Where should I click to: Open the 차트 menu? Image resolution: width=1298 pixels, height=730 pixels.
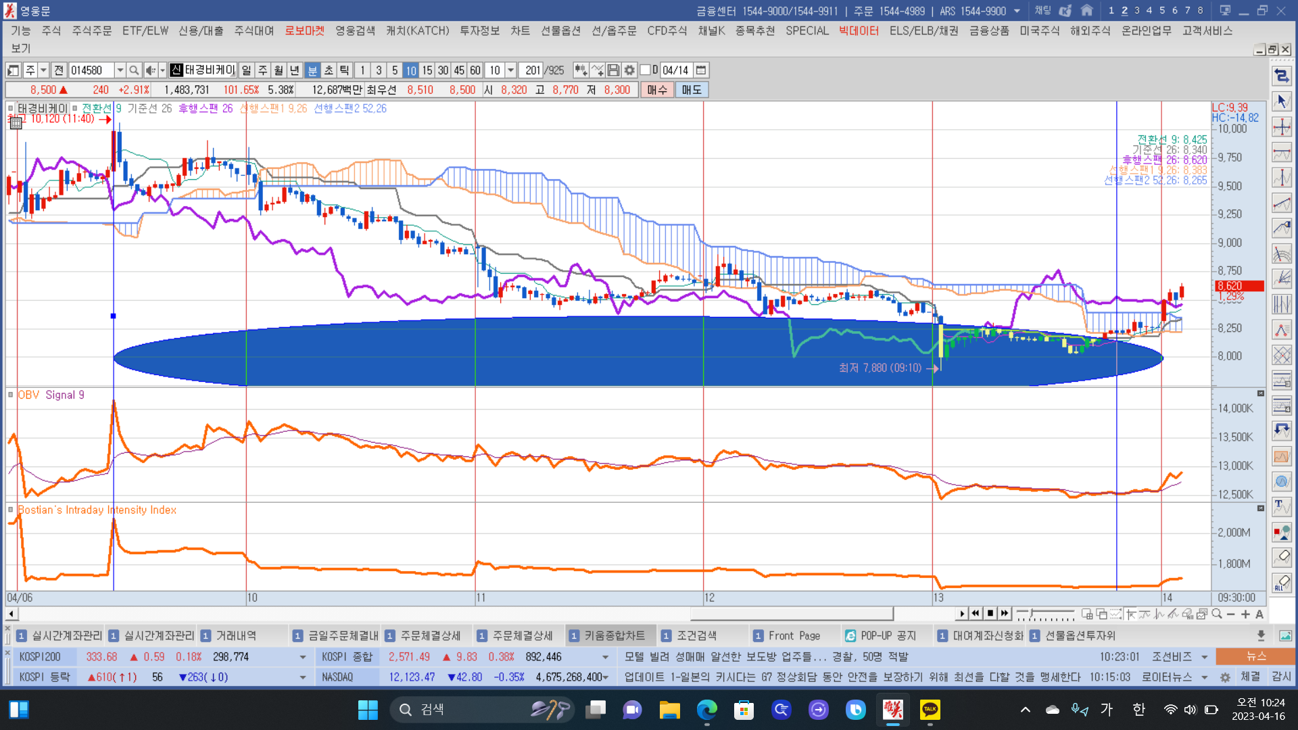(x=520, y=30)
